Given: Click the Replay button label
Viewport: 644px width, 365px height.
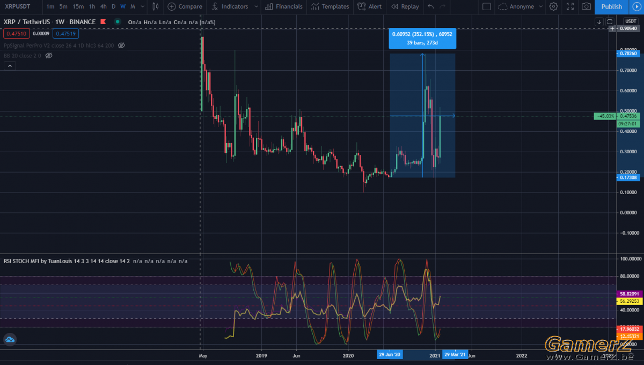Looking at the screenshot, I should (410, 6).
